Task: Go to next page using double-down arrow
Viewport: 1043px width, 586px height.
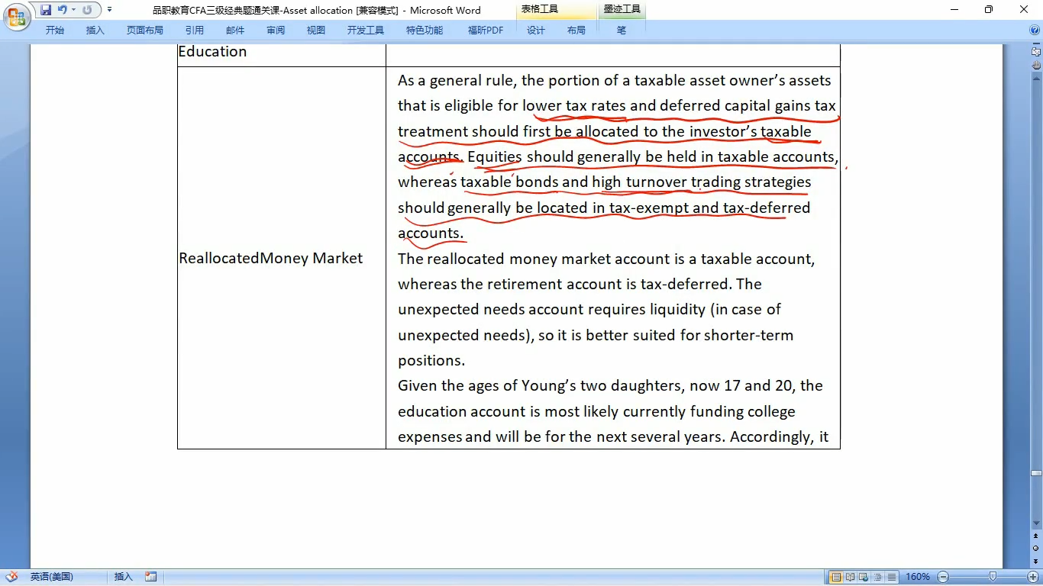Action: click(1036, 561)
